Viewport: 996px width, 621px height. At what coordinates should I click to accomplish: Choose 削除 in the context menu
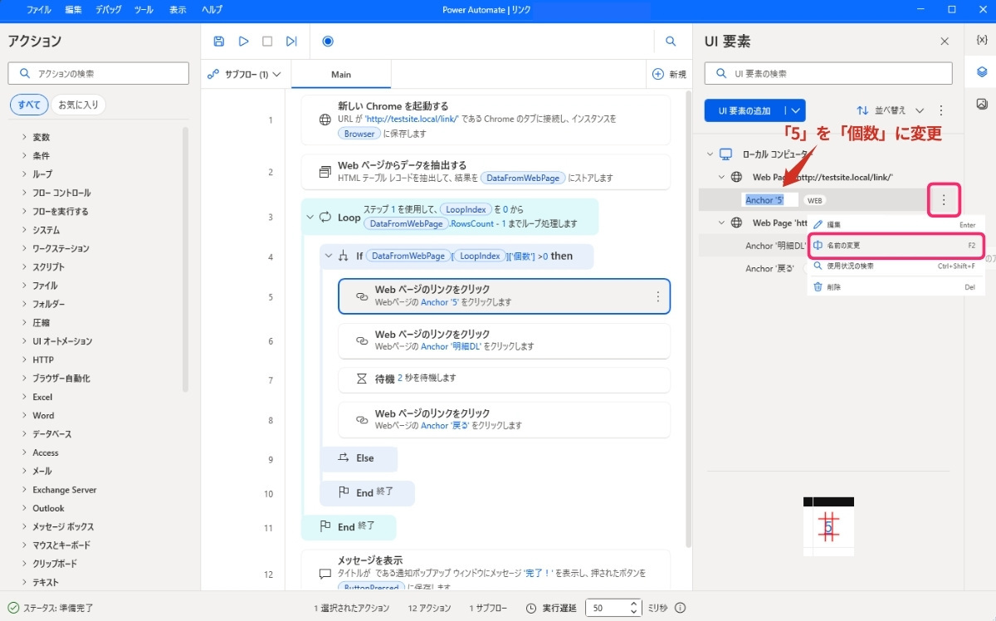pyautogui.click(x=896, y=287)
